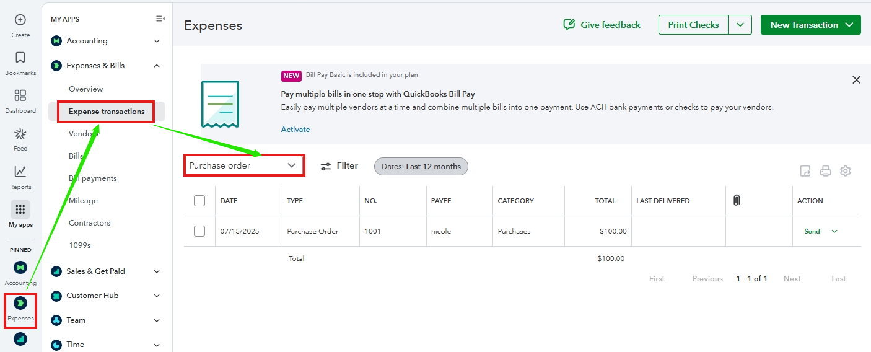This screenshot has width=871, height=352.
Task: Expand the Team section chevron
Action: (x=157, y=320)
